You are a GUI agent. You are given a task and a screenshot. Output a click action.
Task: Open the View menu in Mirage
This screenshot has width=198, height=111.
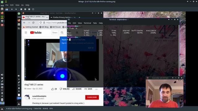click(17, 5)
